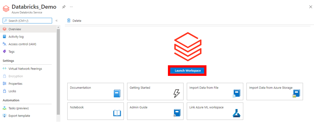Open Import Data from File card
Screen dimensions: 314x132
[x=215, y=92]
